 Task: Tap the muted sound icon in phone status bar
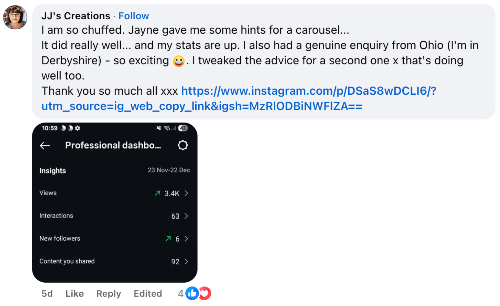point(159,128)
